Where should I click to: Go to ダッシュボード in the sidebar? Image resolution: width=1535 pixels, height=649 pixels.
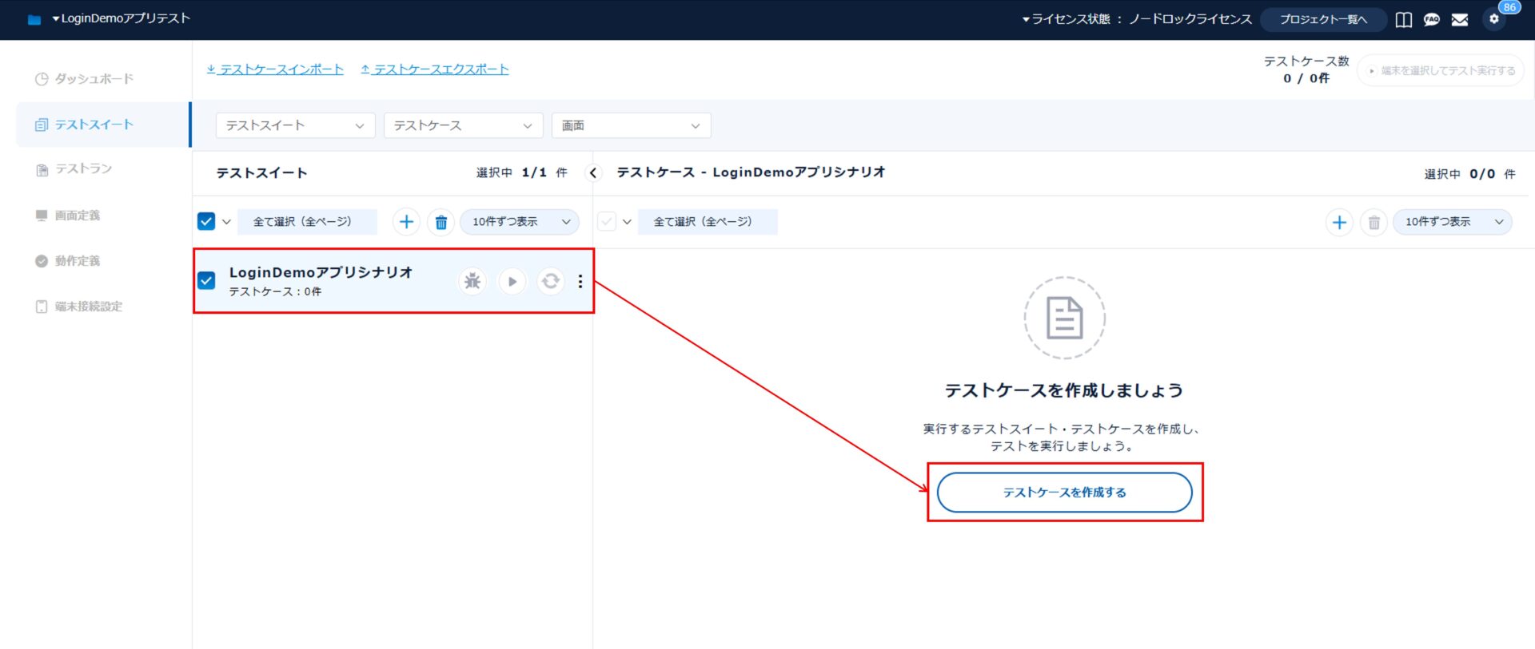[94, 78]
